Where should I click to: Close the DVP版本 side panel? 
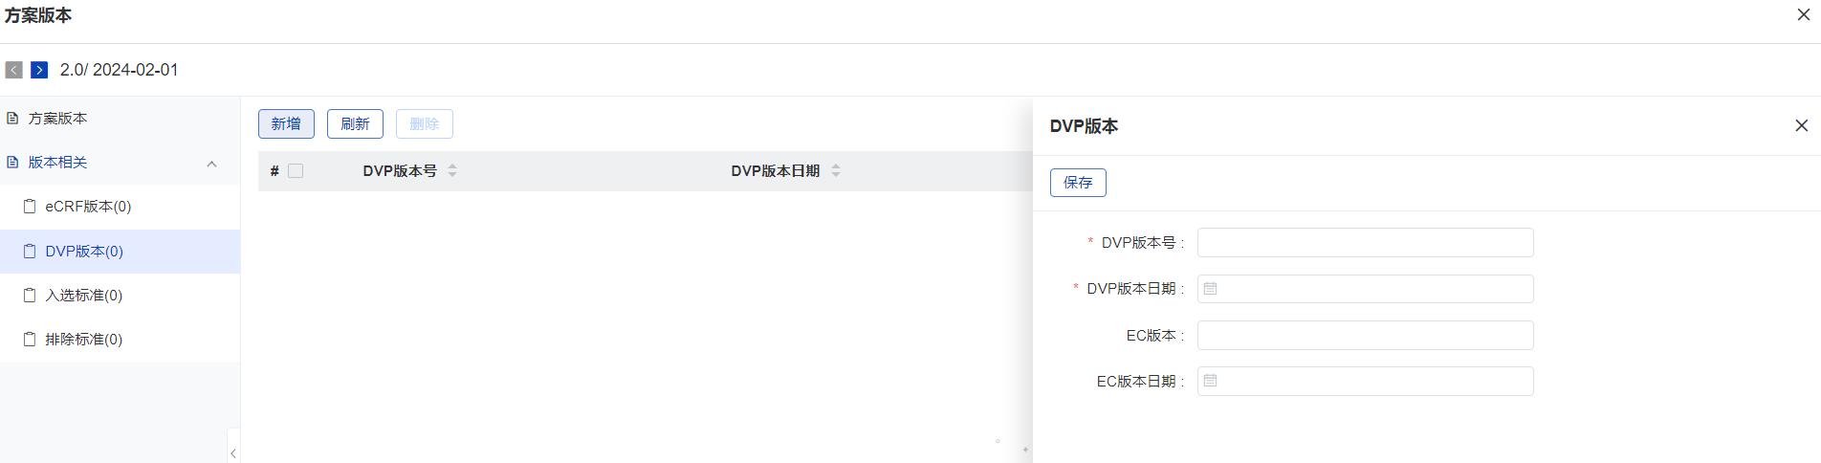pyautogui.click(x=1801, y=125)
